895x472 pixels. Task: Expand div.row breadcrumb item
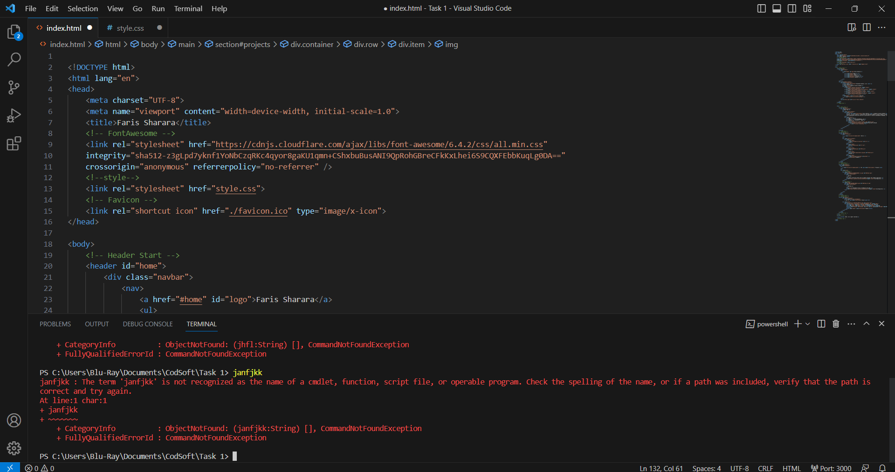pos(361,44)
